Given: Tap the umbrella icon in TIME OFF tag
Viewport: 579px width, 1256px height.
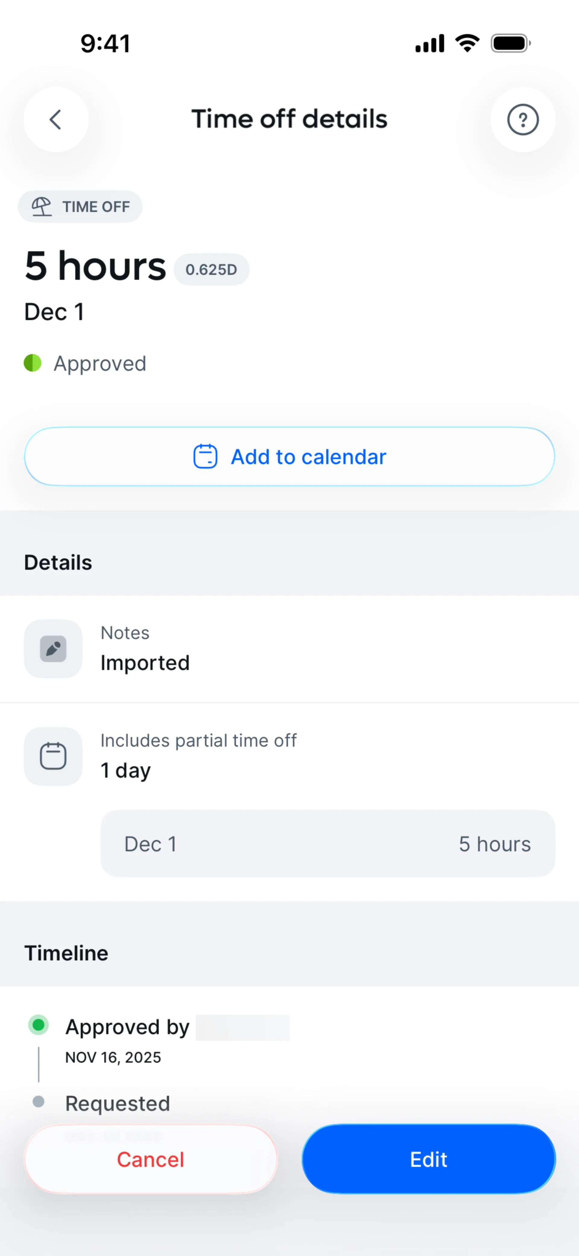Looking at the screenshot, I should 41,206.
